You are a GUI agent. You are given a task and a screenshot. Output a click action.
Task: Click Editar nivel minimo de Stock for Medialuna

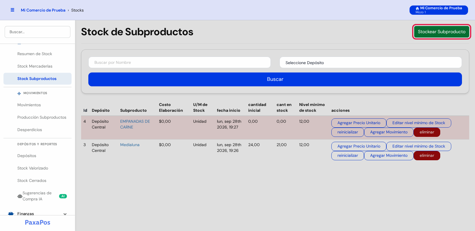point(419,146)
